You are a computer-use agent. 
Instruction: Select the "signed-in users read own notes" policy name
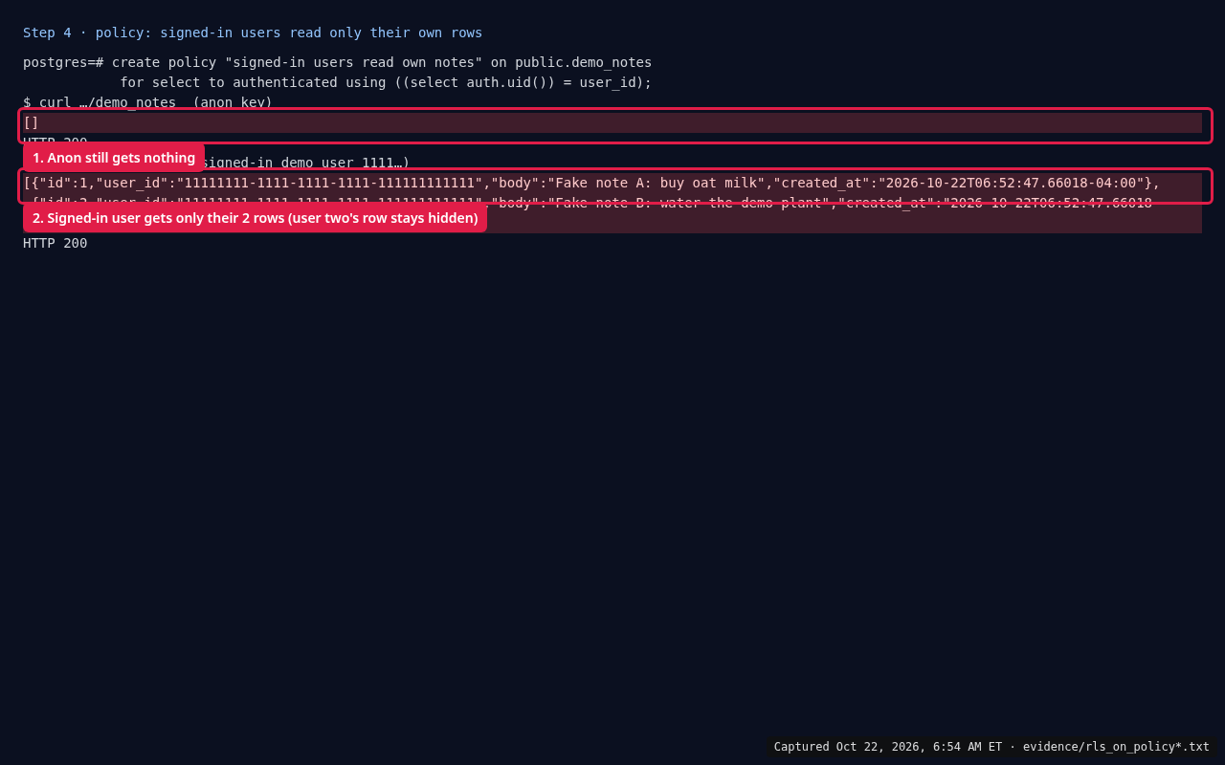coord(353,62)
